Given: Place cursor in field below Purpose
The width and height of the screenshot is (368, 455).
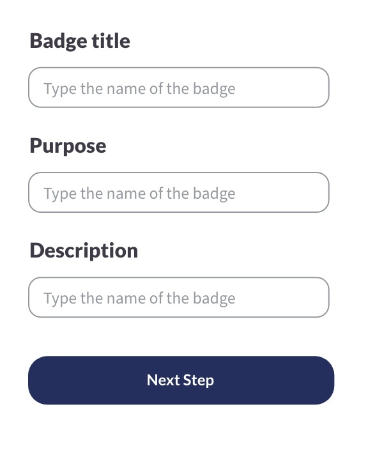Looking at the screenshot, I should 179,192.
